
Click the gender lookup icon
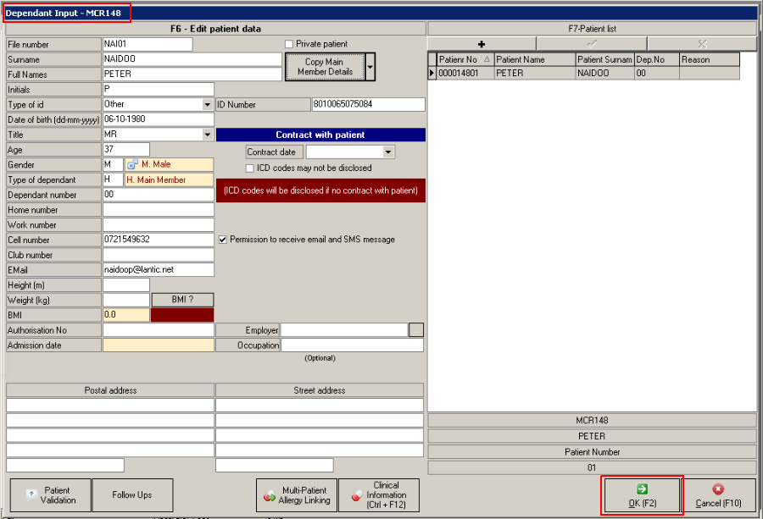132,165
